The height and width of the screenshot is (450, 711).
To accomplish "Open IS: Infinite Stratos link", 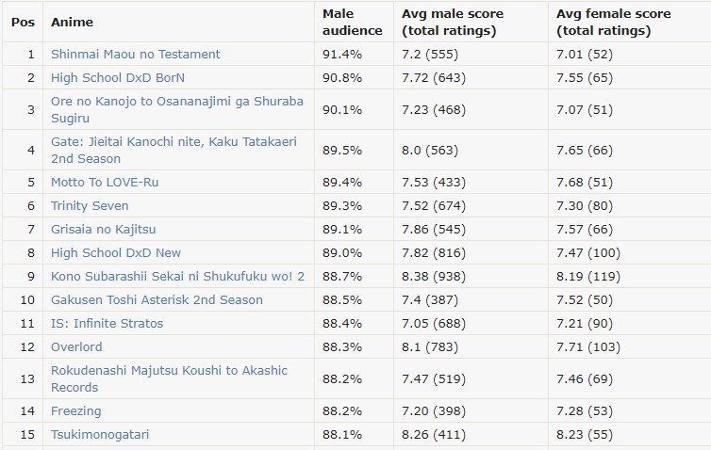I will pos(107,323).
